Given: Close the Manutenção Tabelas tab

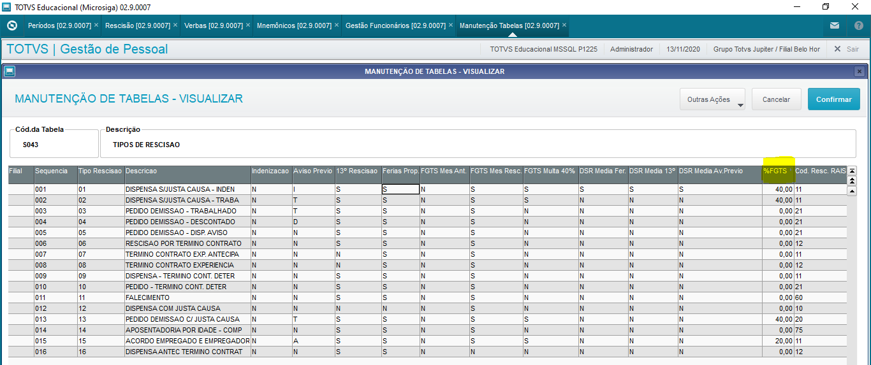Looking at the screenshot, I should tap(564, 25).
